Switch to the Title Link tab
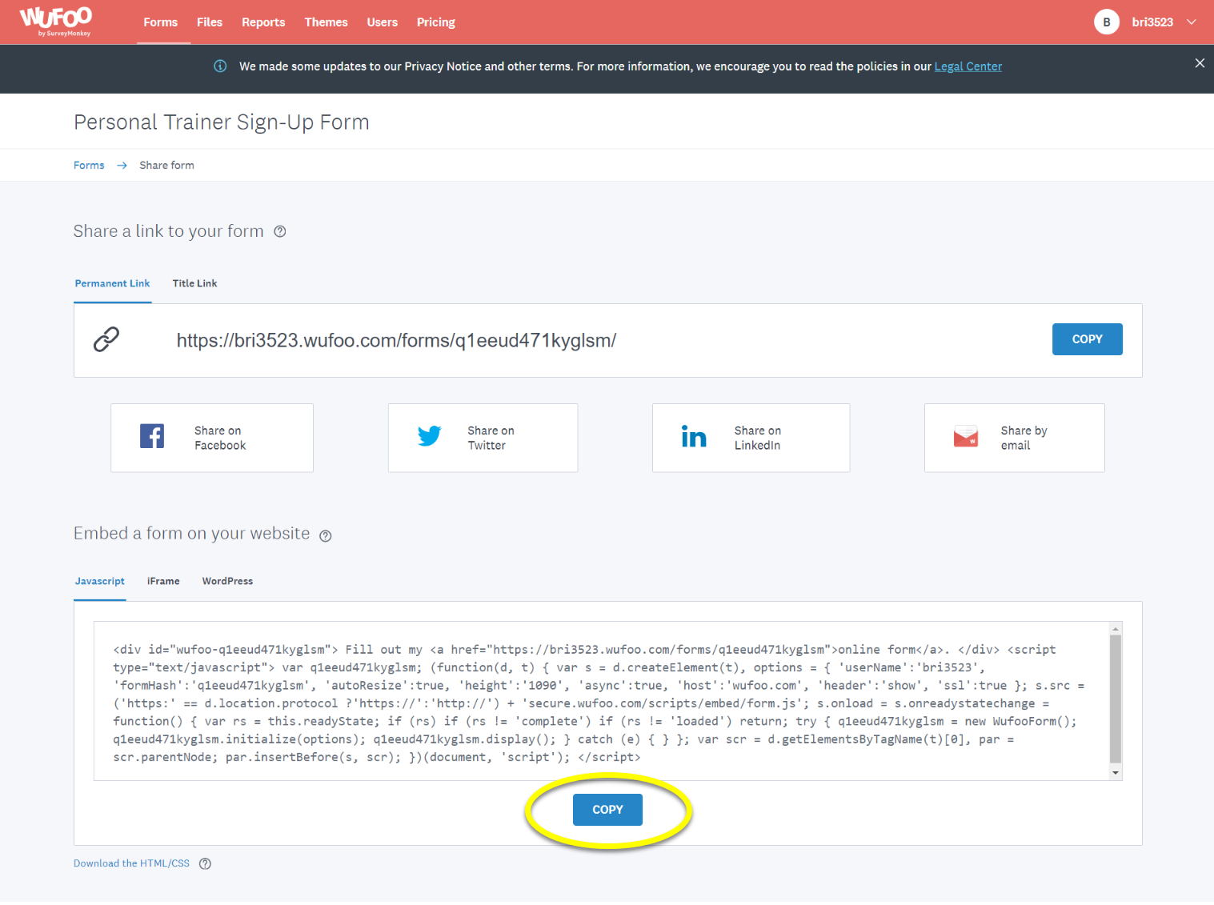 point(194,283)
